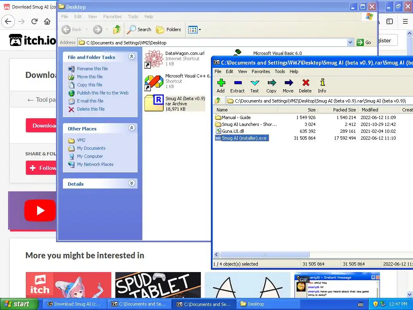
Task: Click E-mail this file
Action: pyautogui.click(x=90, y=101)
